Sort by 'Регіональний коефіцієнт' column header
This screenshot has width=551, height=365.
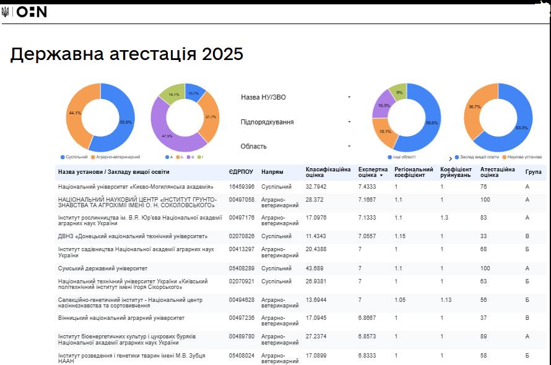point(414,172)
